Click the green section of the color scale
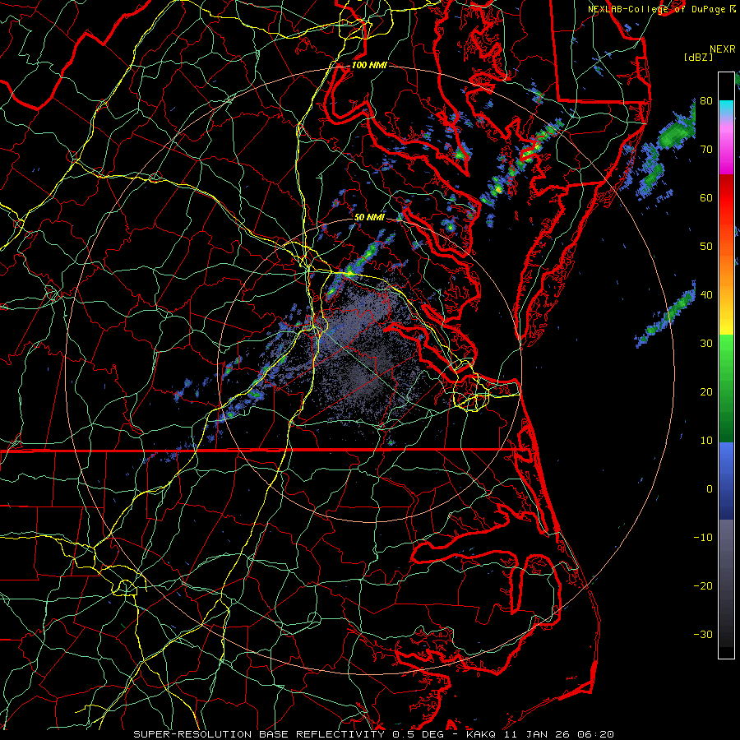740x740 pixels. pos(726,388)
